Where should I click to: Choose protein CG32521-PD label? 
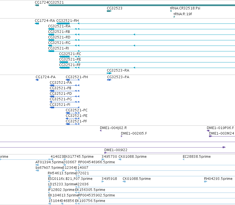61,94
